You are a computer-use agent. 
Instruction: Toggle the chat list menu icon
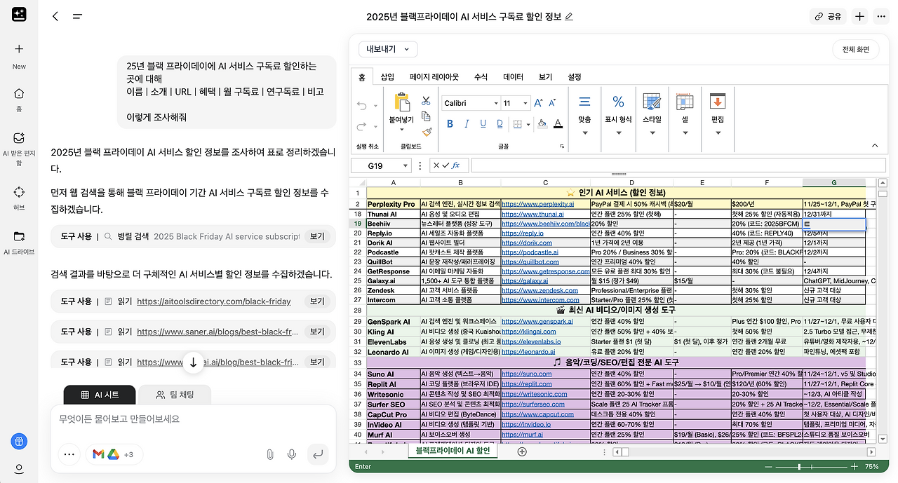coord(77,16)
